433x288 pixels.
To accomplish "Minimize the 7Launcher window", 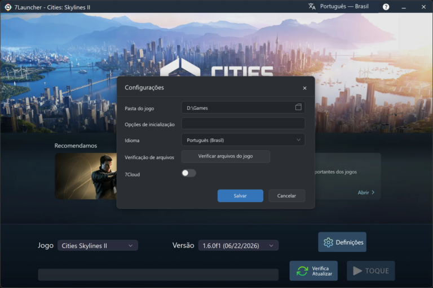I will 404,7.
